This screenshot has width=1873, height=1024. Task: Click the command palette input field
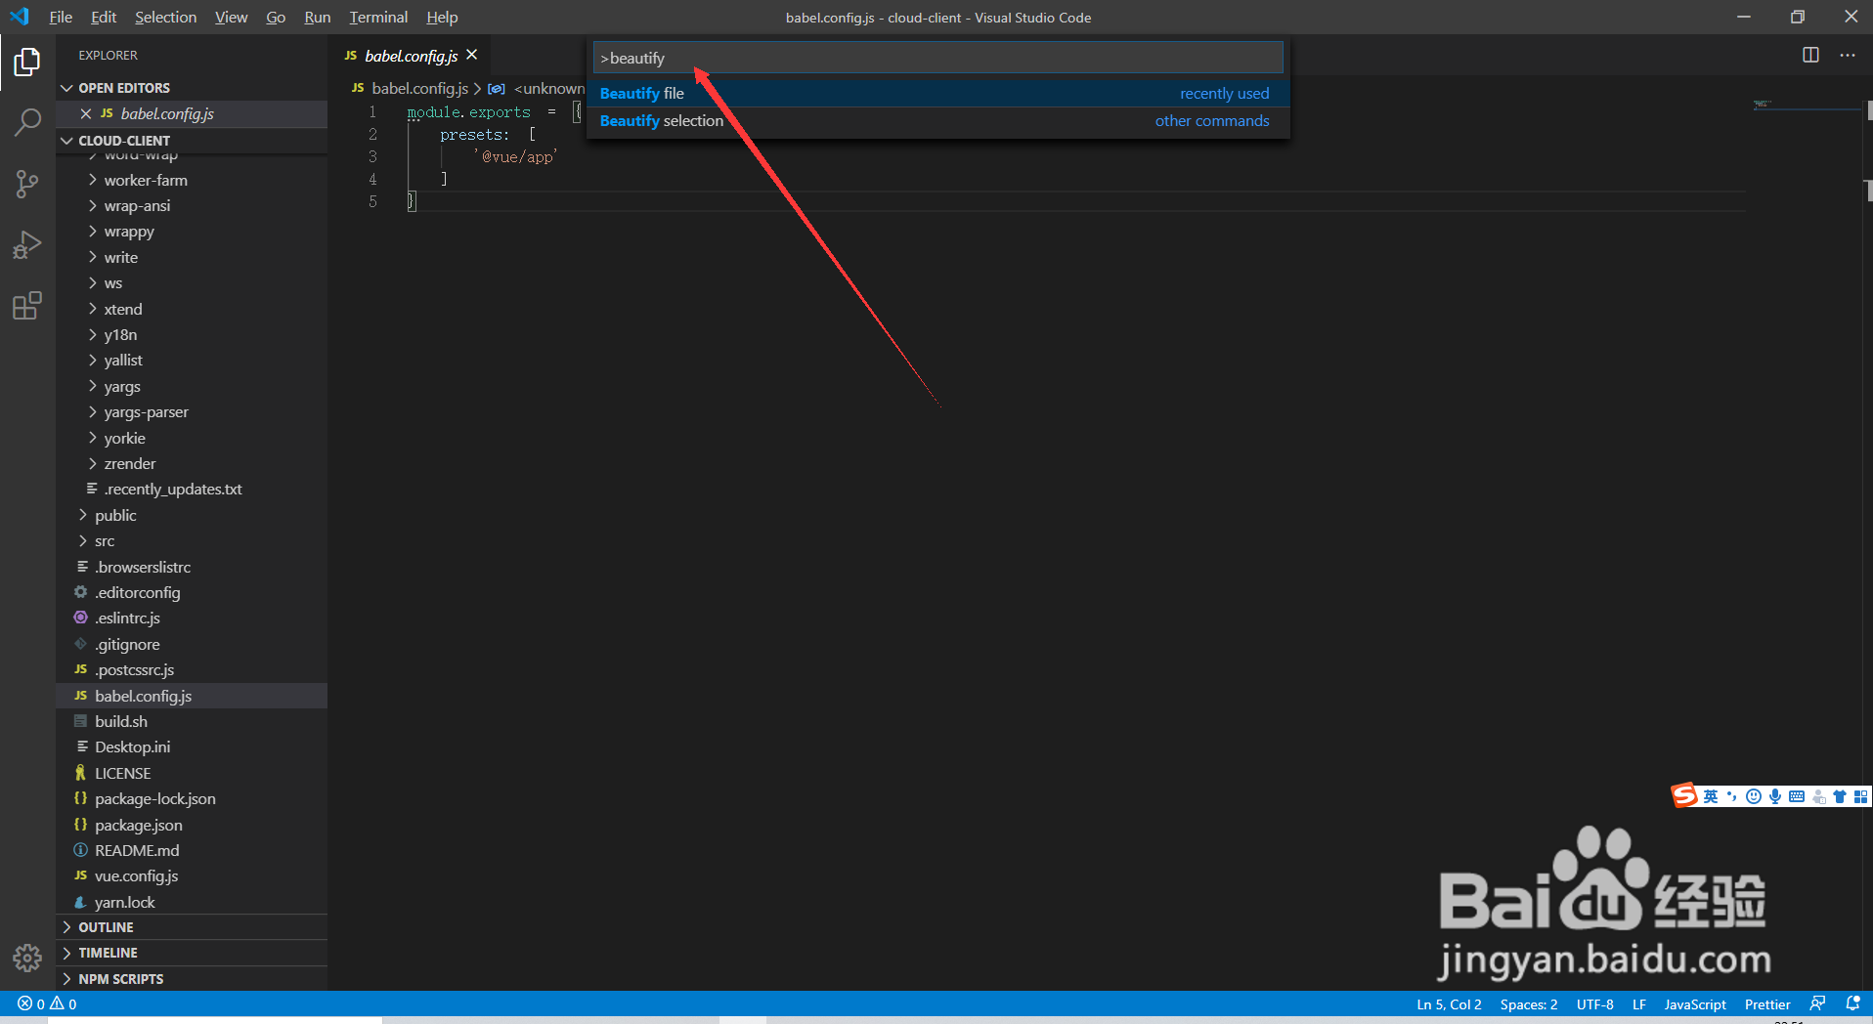click(938, 58)
